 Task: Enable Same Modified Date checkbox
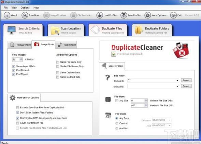coord(58,77)
